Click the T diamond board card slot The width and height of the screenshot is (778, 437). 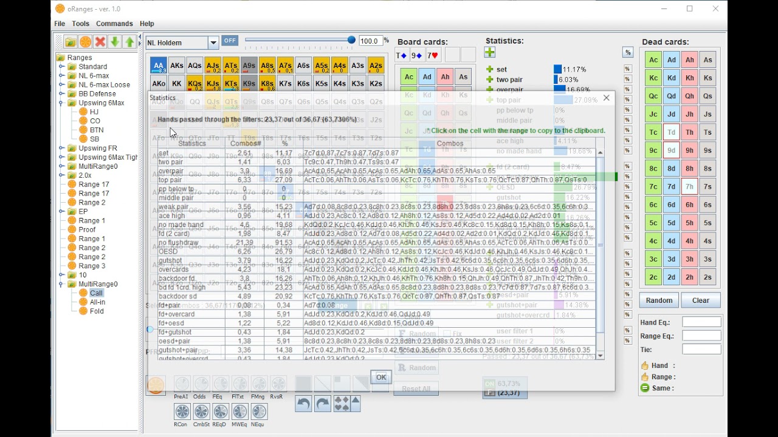[x=402, y=56]
